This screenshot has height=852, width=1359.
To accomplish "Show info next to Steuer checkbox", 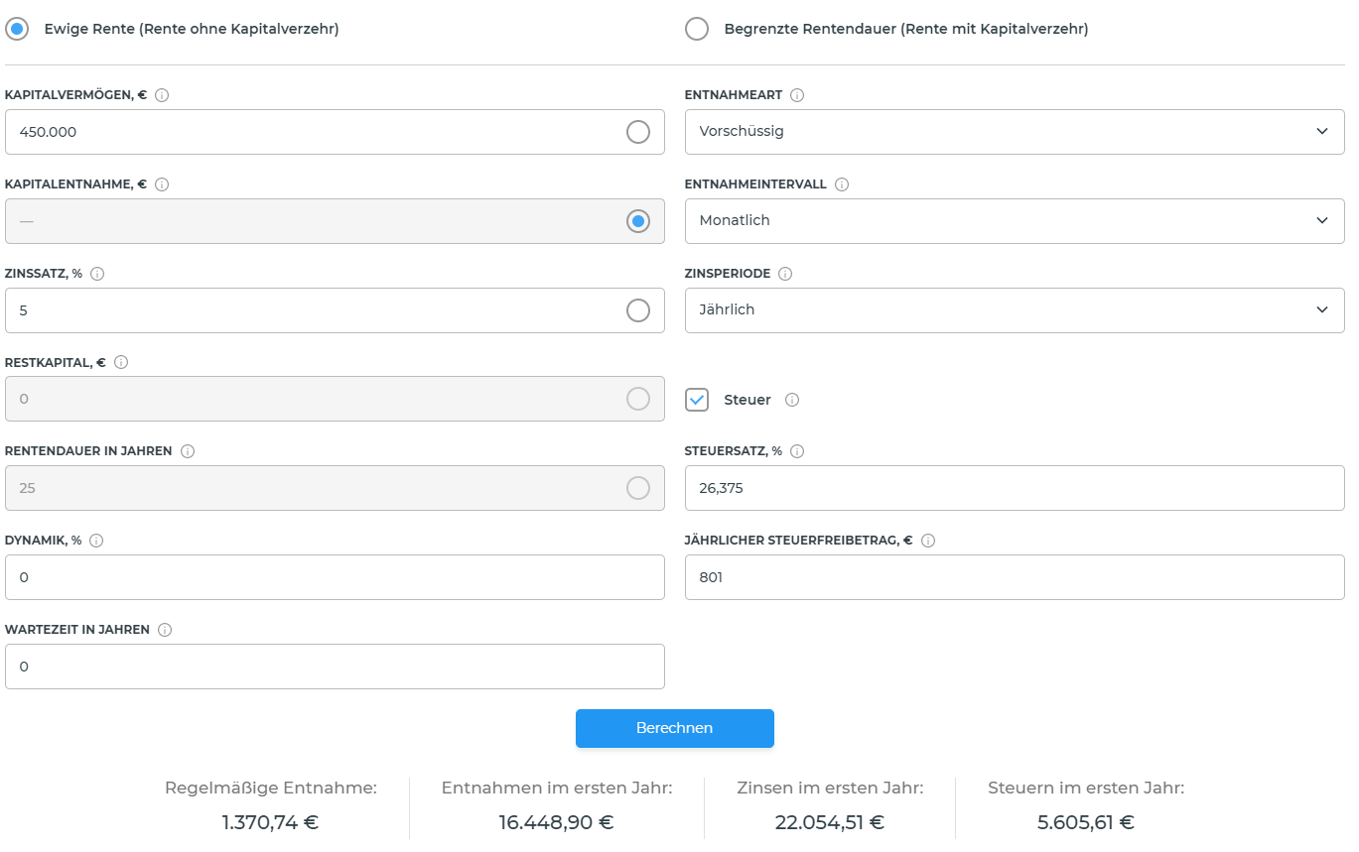I will click(792, 400).
